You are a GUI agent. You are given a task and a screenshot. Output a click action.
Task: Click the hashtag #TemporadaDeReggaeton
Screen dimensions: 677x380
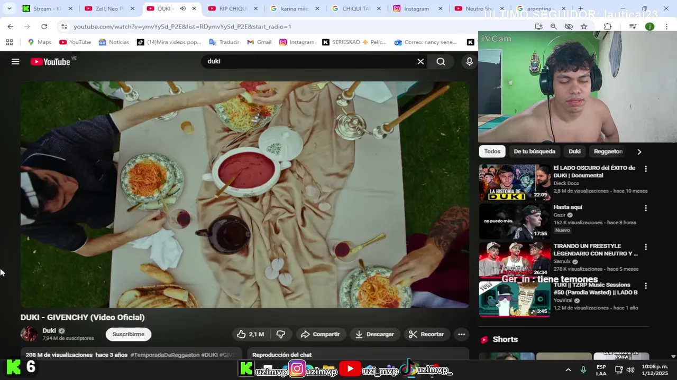(x=164, y=355)
